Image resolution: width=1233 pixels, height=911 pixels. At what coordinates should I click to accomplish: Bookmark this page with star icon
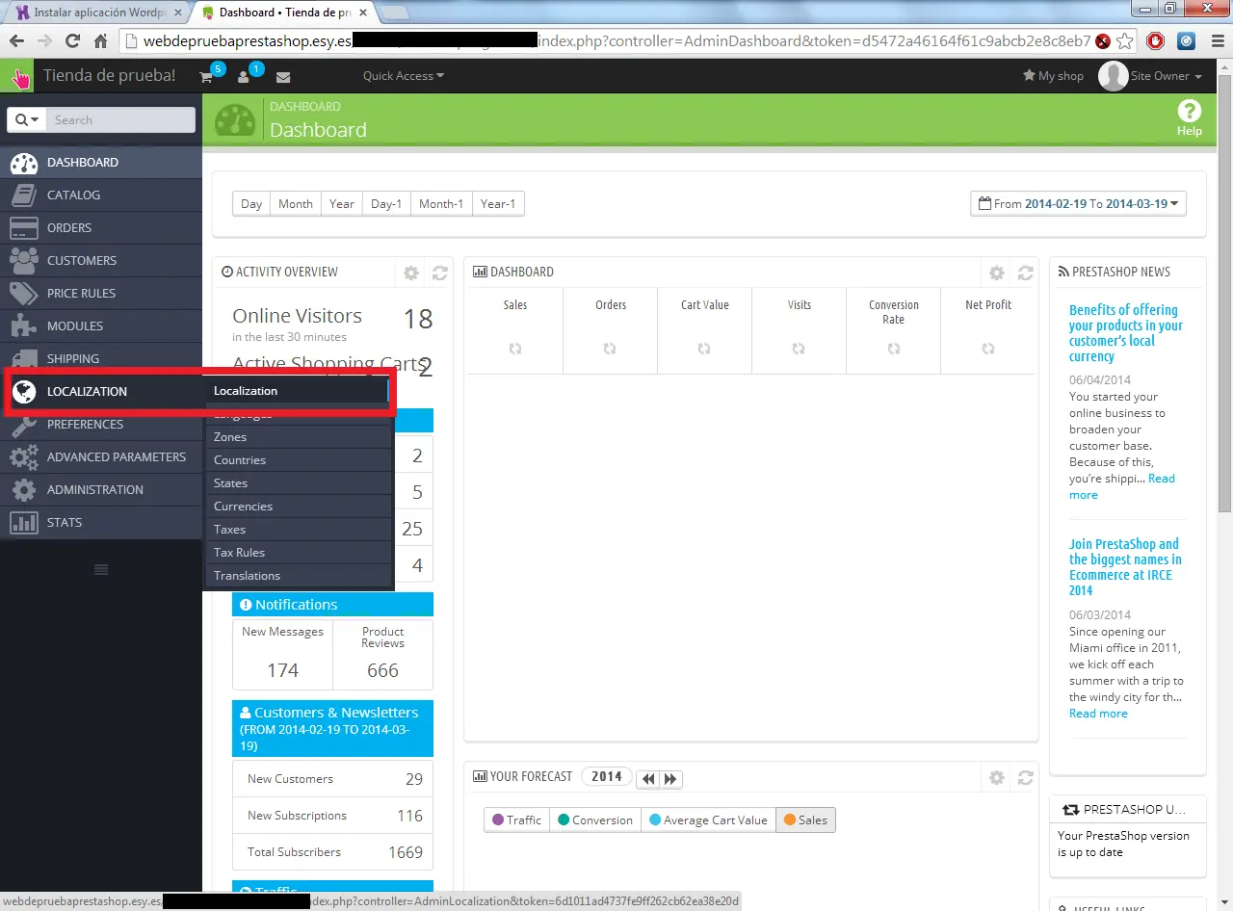(1124, 41)
